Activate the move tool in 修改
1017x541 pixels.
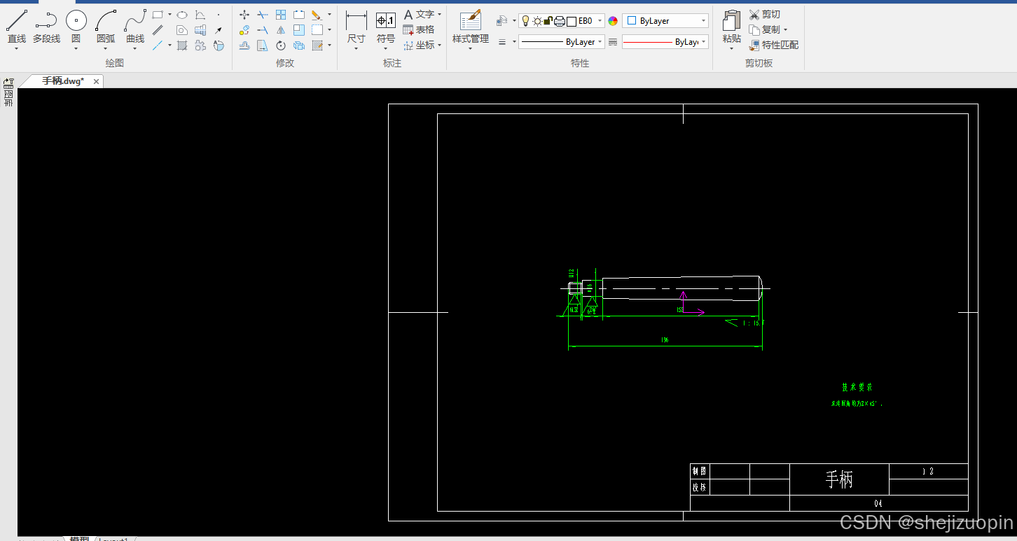[244, 15]
